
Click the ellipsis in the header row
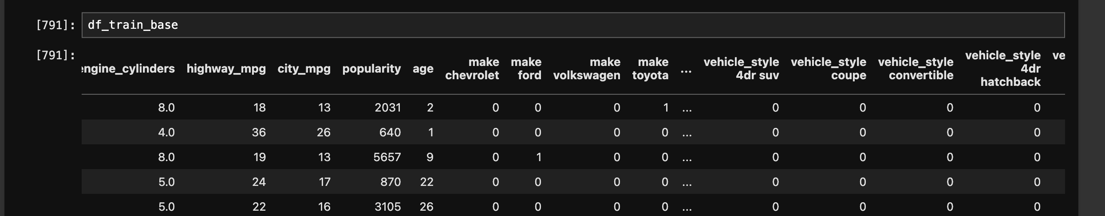click(686, 69)
